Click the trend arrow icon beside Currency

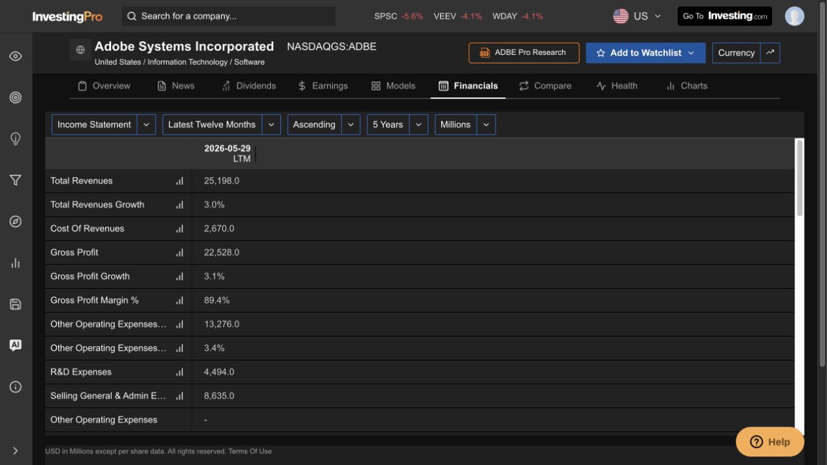click(770, 53)
